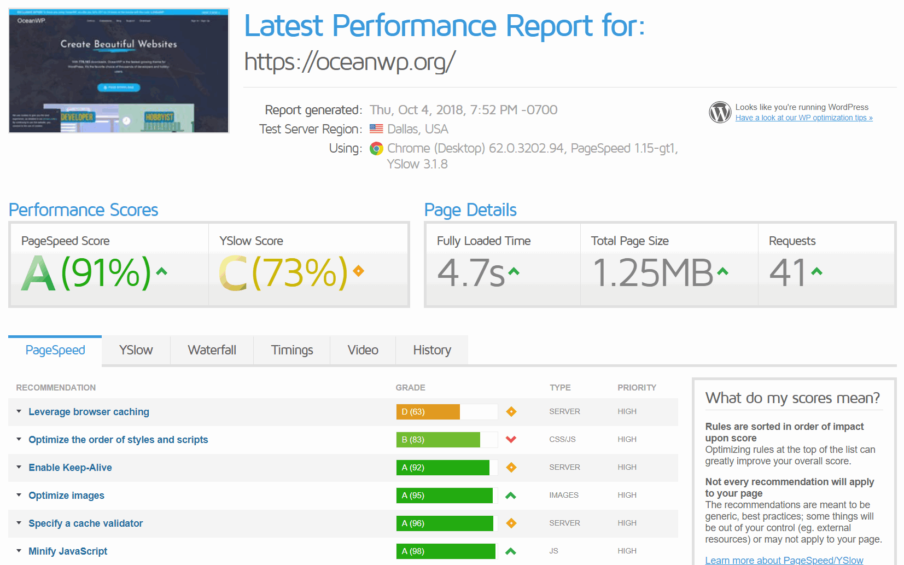Viewport: 904px width, 565px height.
Task: Open the Timings tab
Action: point(292,350)
